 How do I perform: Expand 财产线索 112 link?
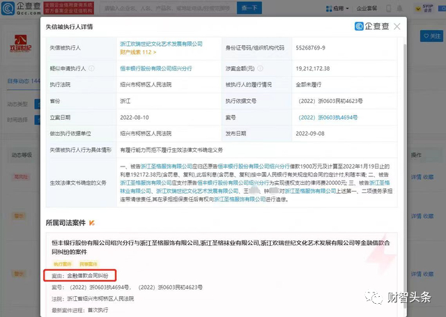(x=138, y=52)
